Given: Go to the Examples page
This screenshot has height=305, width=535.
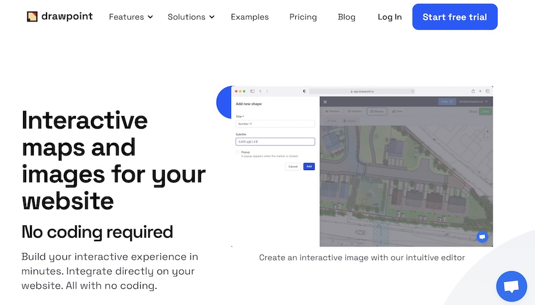Looking at the screenshot, I should [x=250, y=17].
